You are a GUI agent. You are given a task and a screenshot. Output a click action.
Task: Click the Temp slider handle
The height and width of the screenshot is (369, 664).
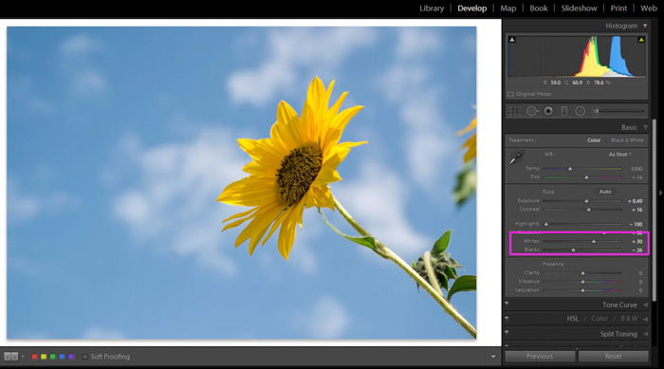(570, 169)
